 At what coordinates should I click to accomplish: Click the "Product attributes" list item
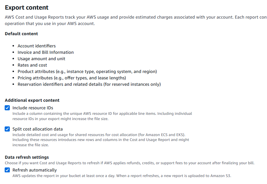87,72
